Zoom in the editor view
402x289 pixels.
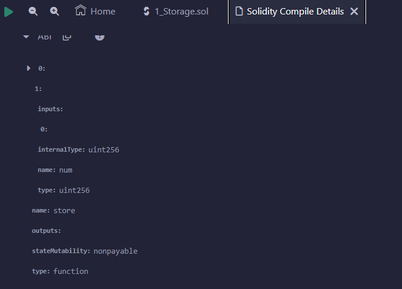55,12
